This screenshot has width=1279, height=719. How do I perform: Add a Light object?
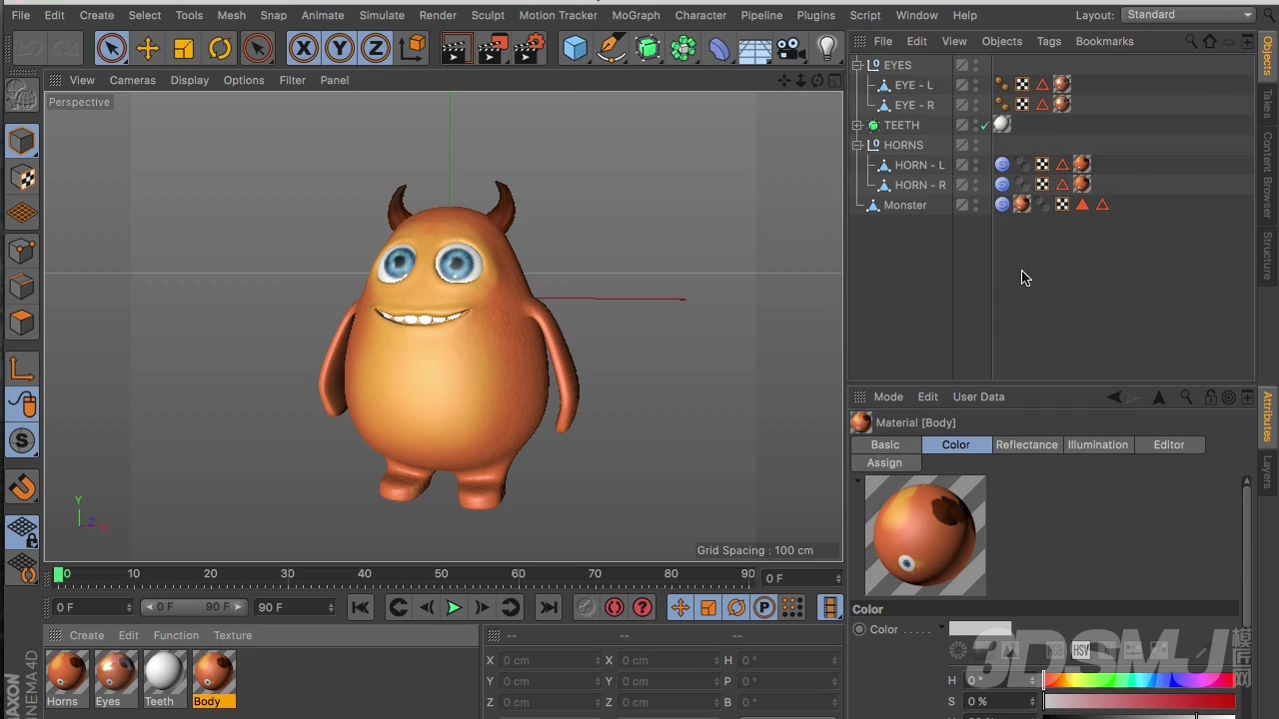click(827, 48)
